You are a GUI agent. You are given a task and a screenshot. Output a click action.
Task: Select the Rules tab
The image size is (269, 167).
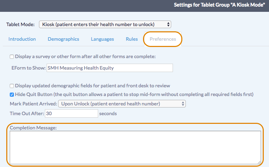click(x=132, y=39)
